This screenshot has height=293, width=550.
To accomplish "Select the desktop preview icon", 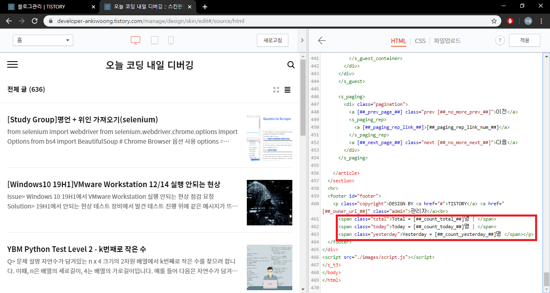I will click(x=135, y=40).
